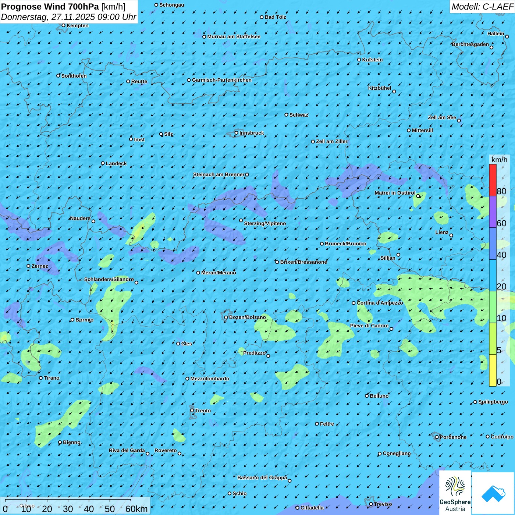Click the Treviso city marker
Image resolution: width=515 pixels, height=515 pixels.
tap(371, 504)
